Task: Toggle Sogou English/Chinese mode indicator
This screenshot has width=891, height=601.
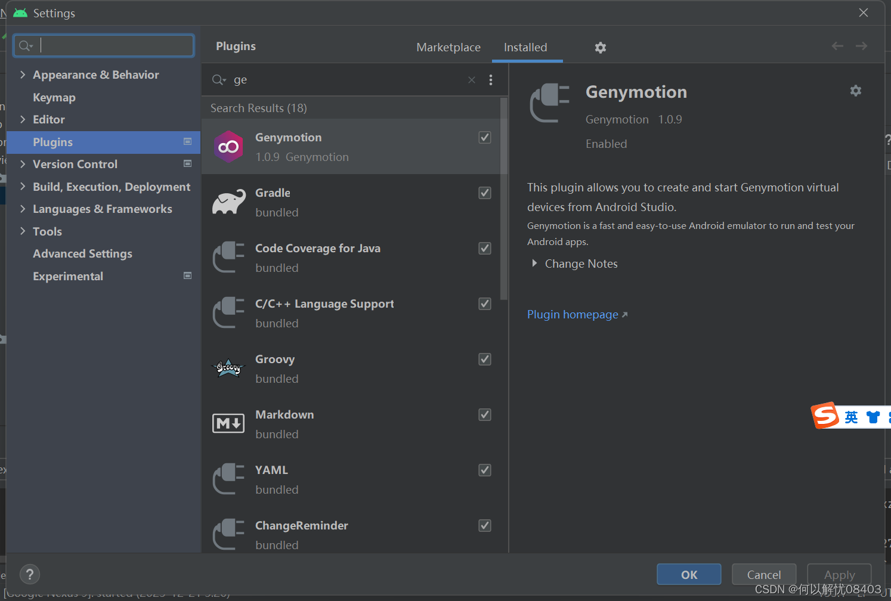Action: (x=851, y=417)
